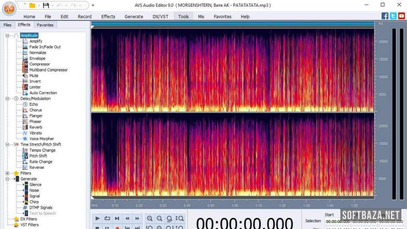The height and width of the screenshot is (229, 407).
Task: Switch to the Files tab
Action: [7, 25]
